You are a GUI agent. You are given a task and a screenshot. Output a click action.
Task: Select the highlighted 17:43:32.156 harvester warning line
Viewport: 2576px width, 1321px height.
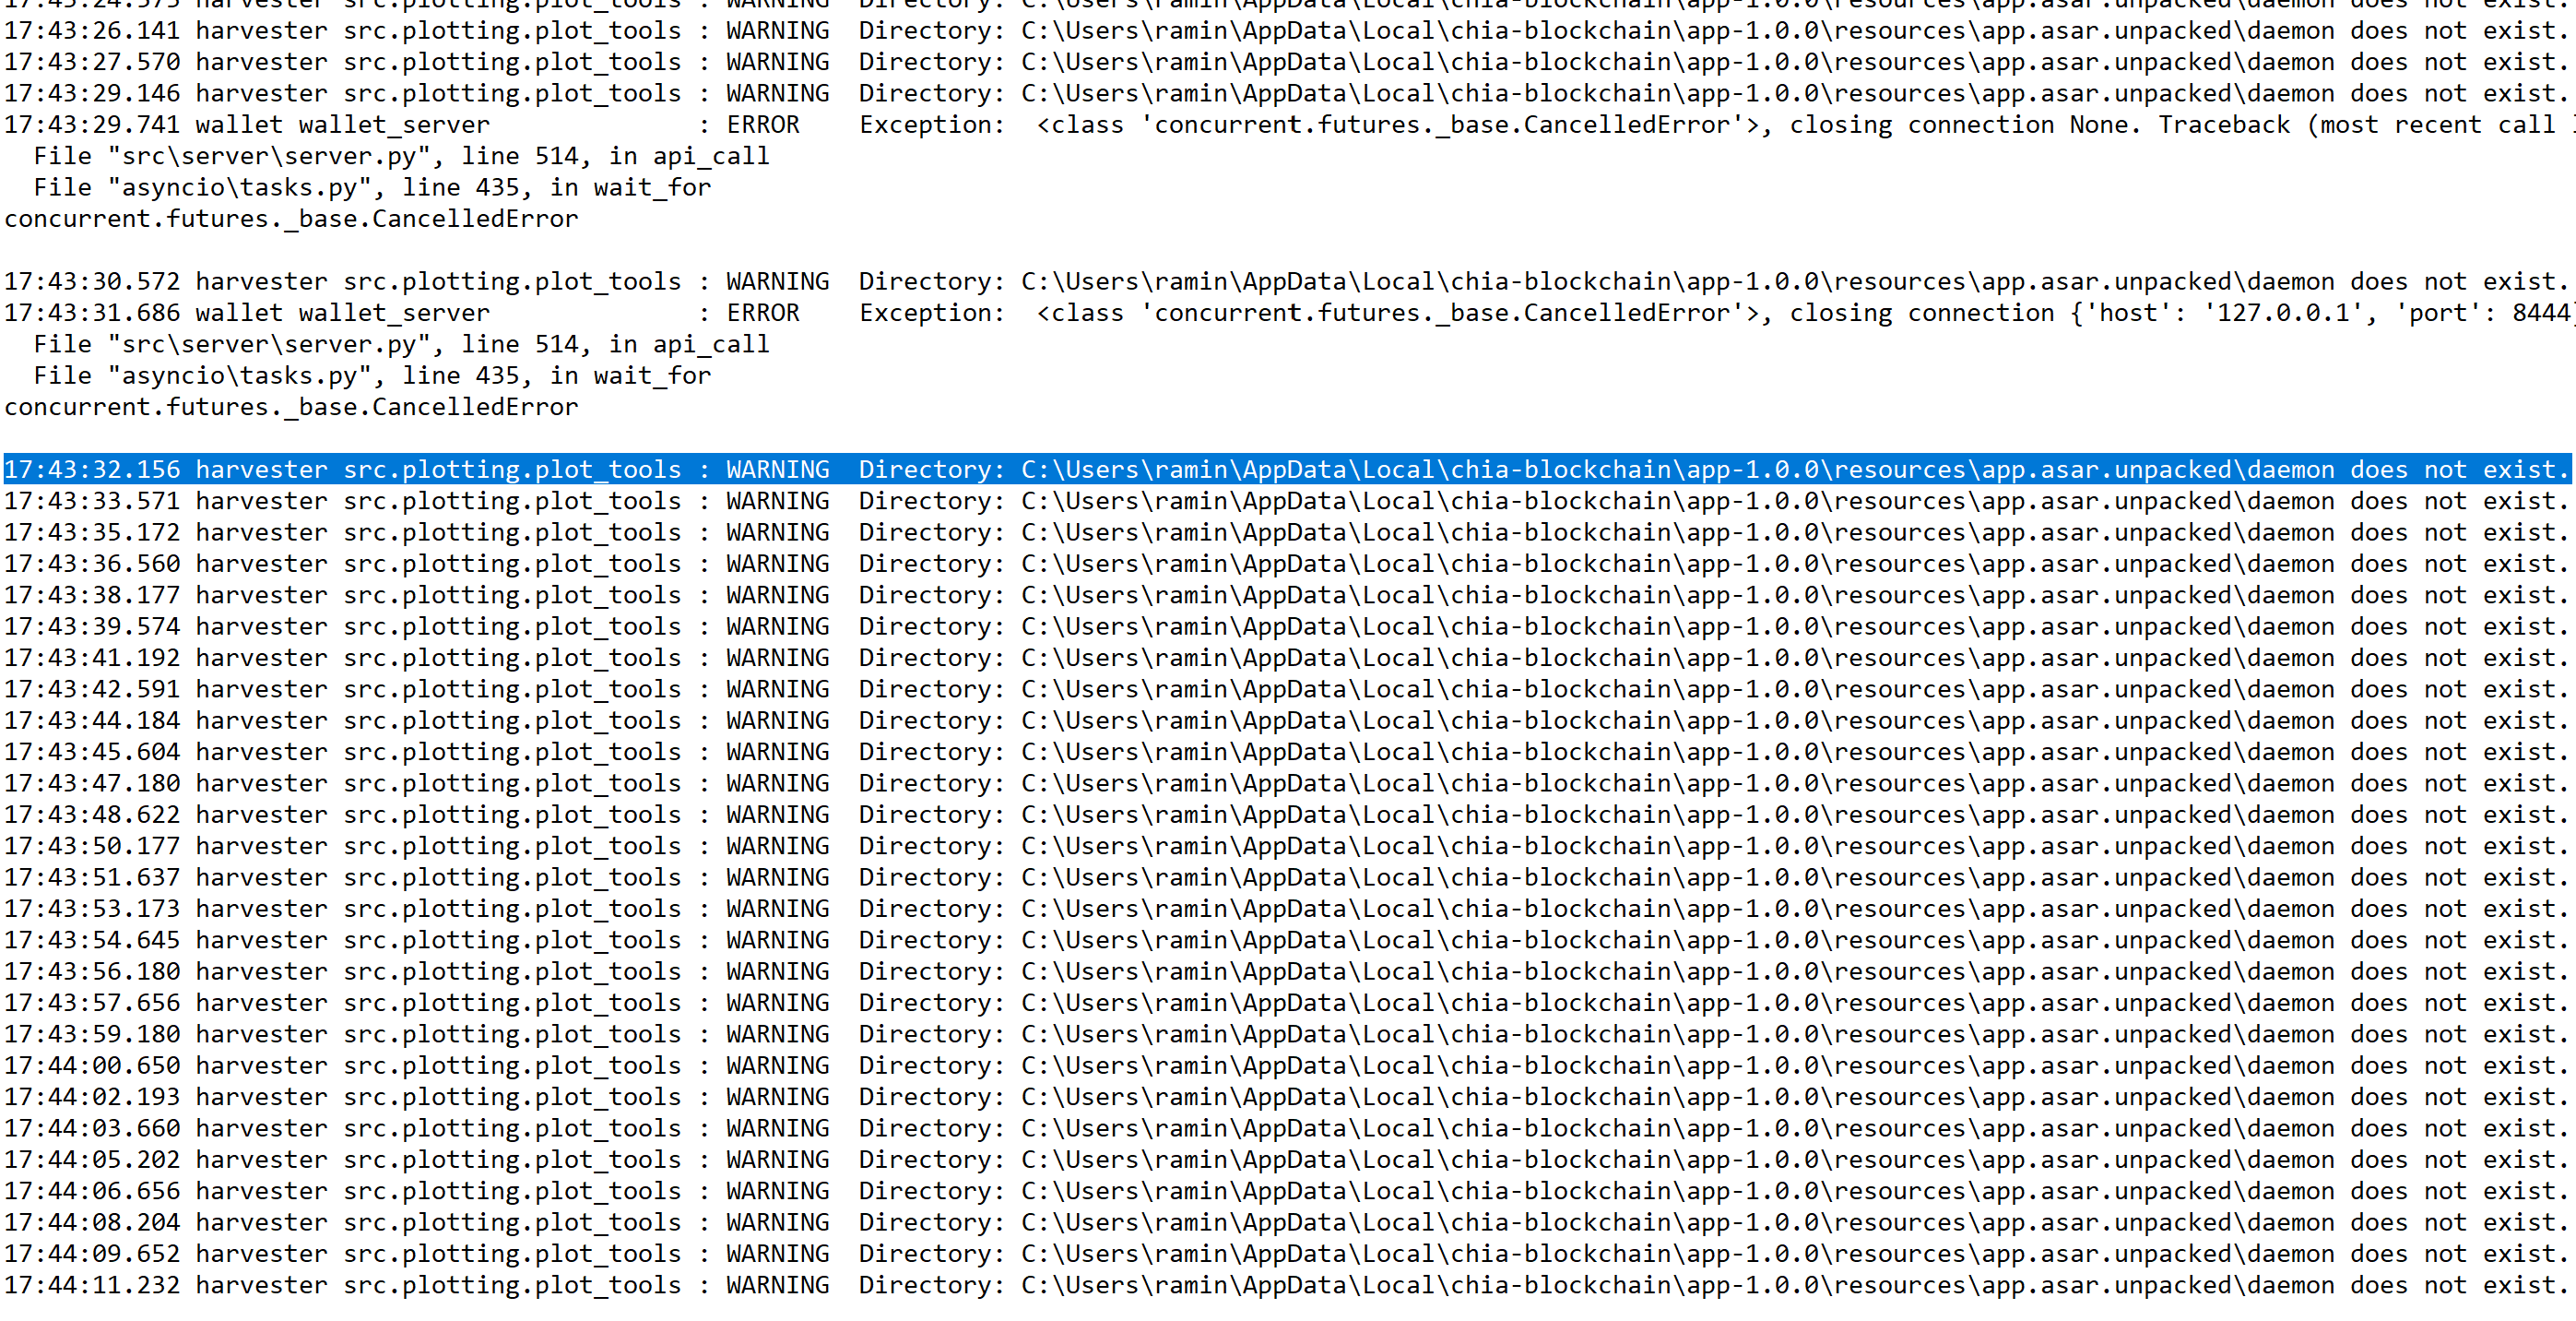point(1286,470)
